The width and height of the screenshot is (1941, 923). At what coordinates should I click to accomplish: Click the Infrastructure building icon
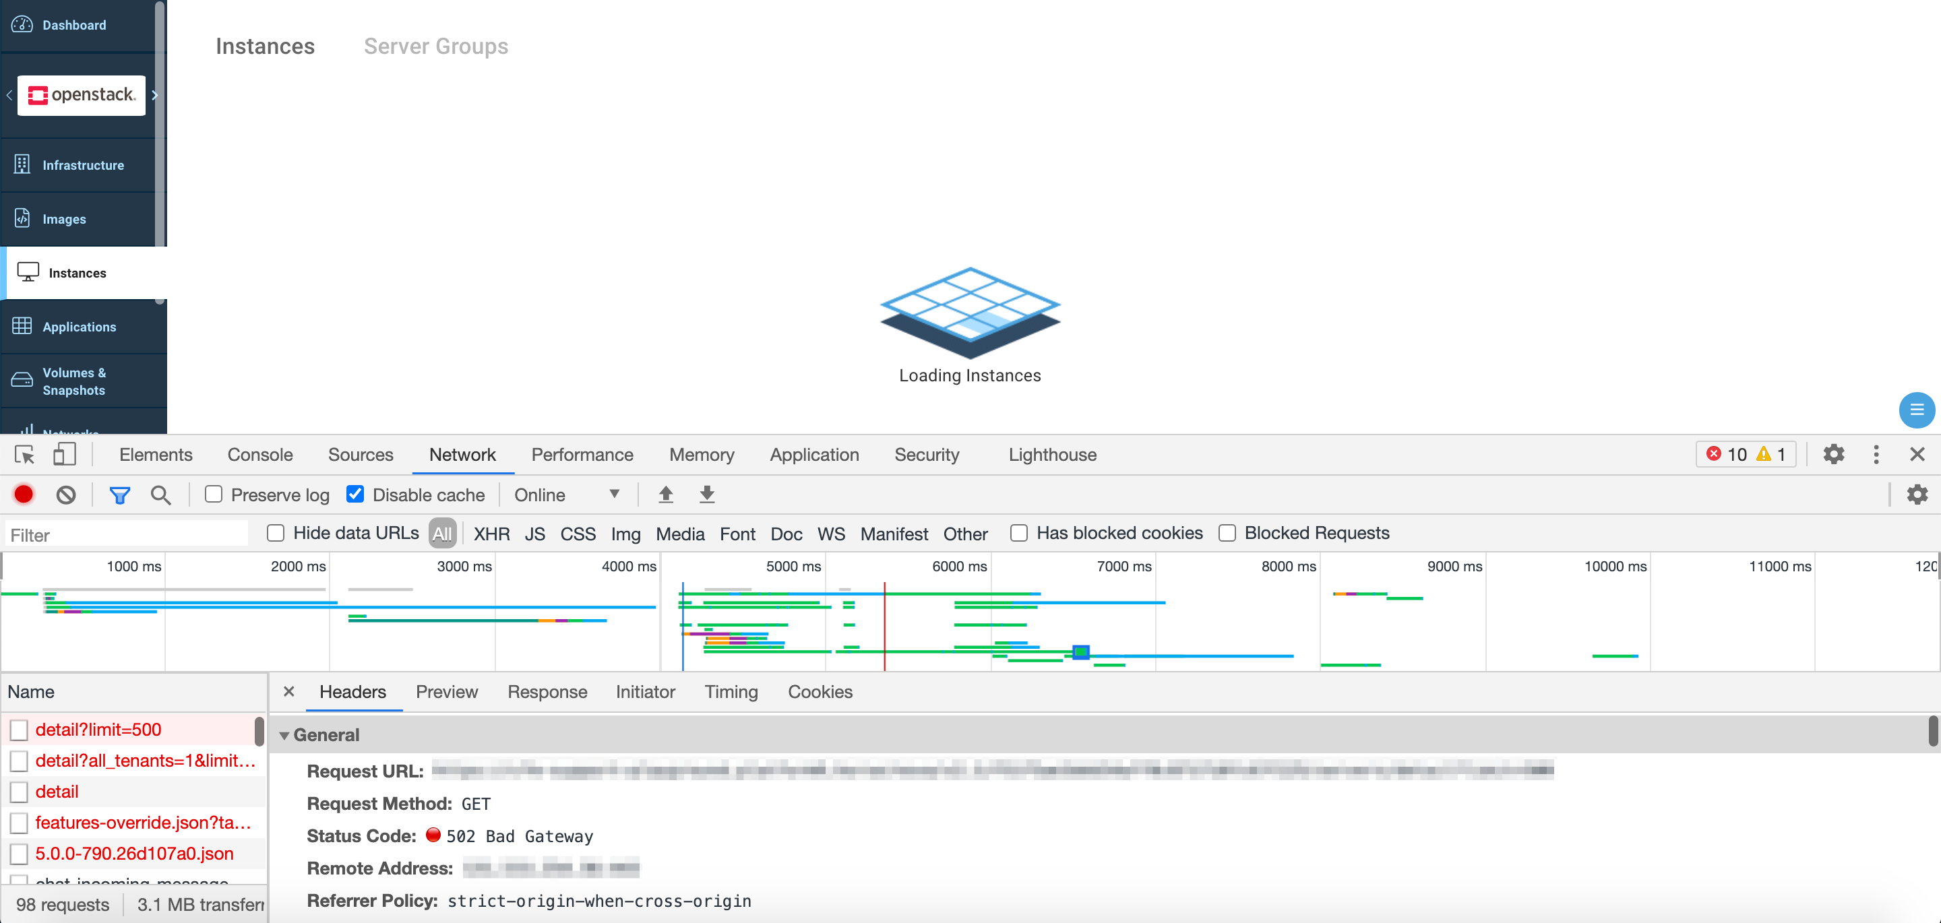point(22,164)
